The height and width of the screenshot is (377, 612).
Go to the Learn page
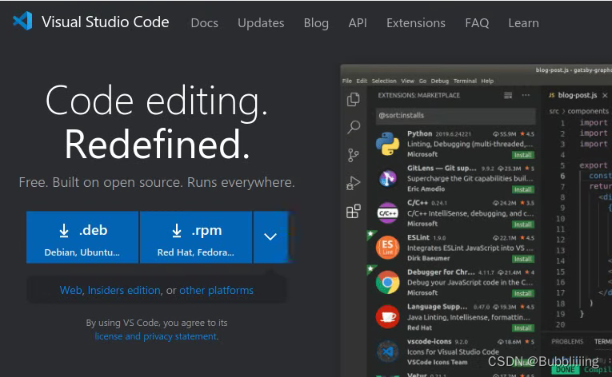523,23
